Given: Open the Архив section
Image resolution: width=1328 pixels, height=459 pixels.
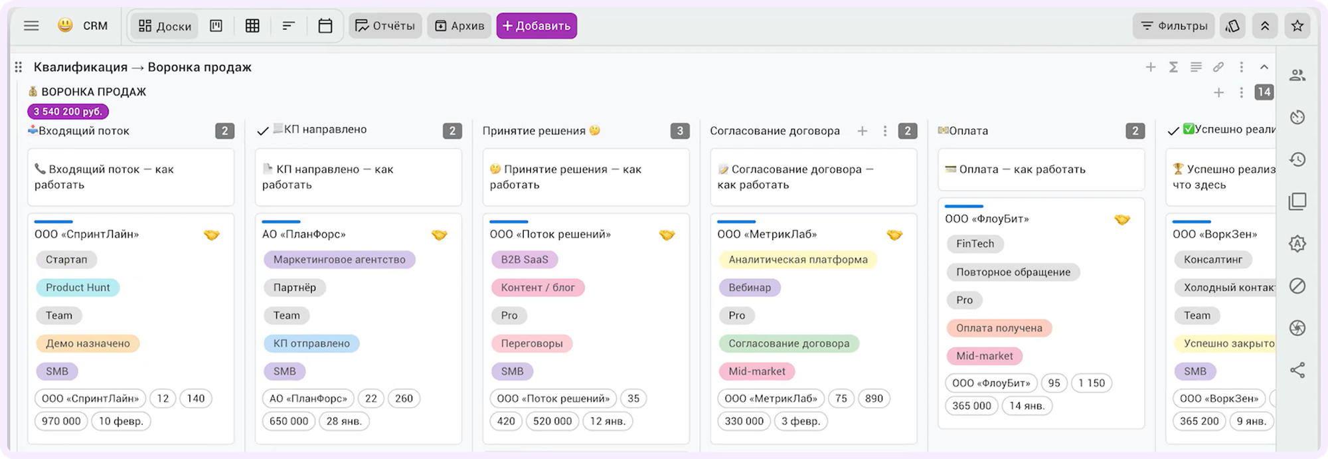Looking at the screenshot, I should pyautogui.click(x=459, y=26).
